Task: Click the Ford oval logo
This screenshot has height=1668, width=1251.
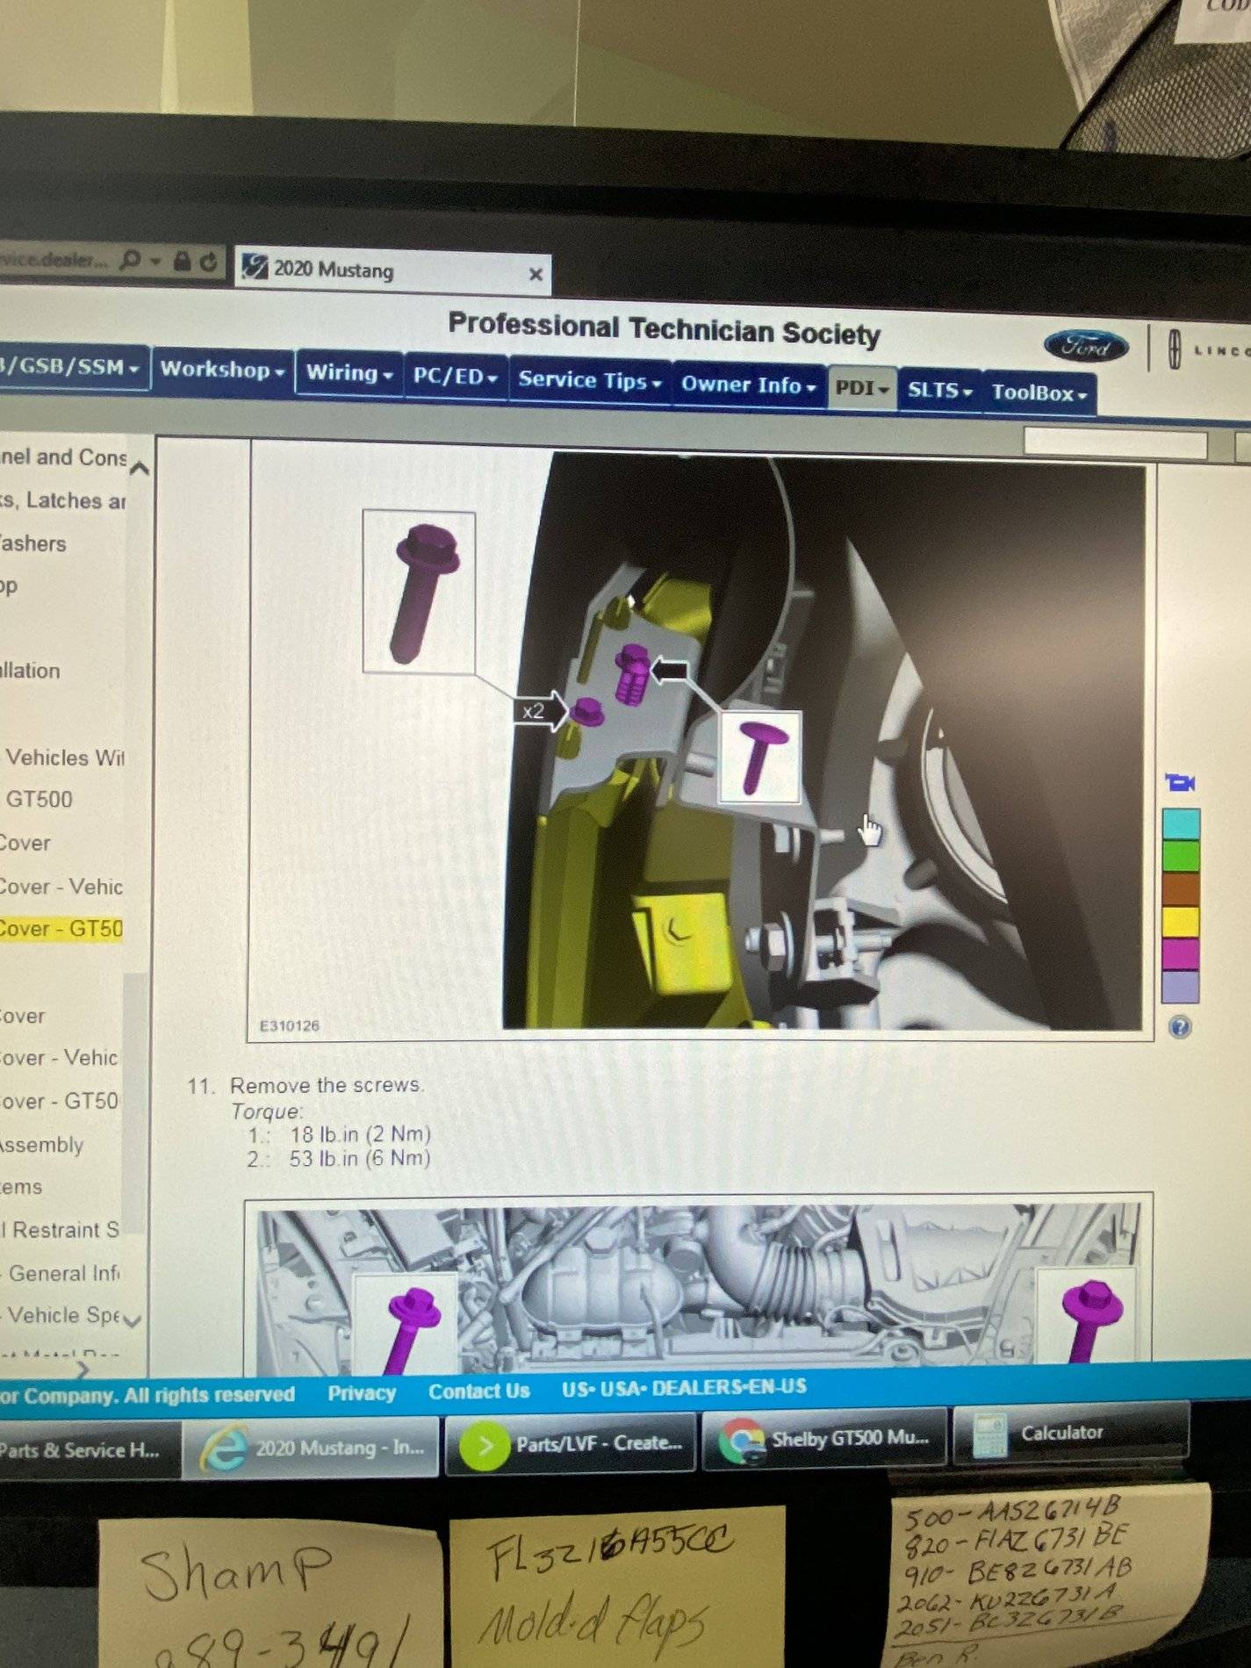Action: click(x=1086, y=347)
